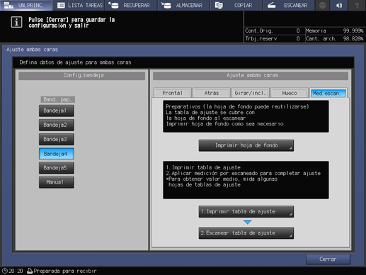Click the Cerrar button
The width and height of the screenshot is (366, 275).
coord(328,259)
